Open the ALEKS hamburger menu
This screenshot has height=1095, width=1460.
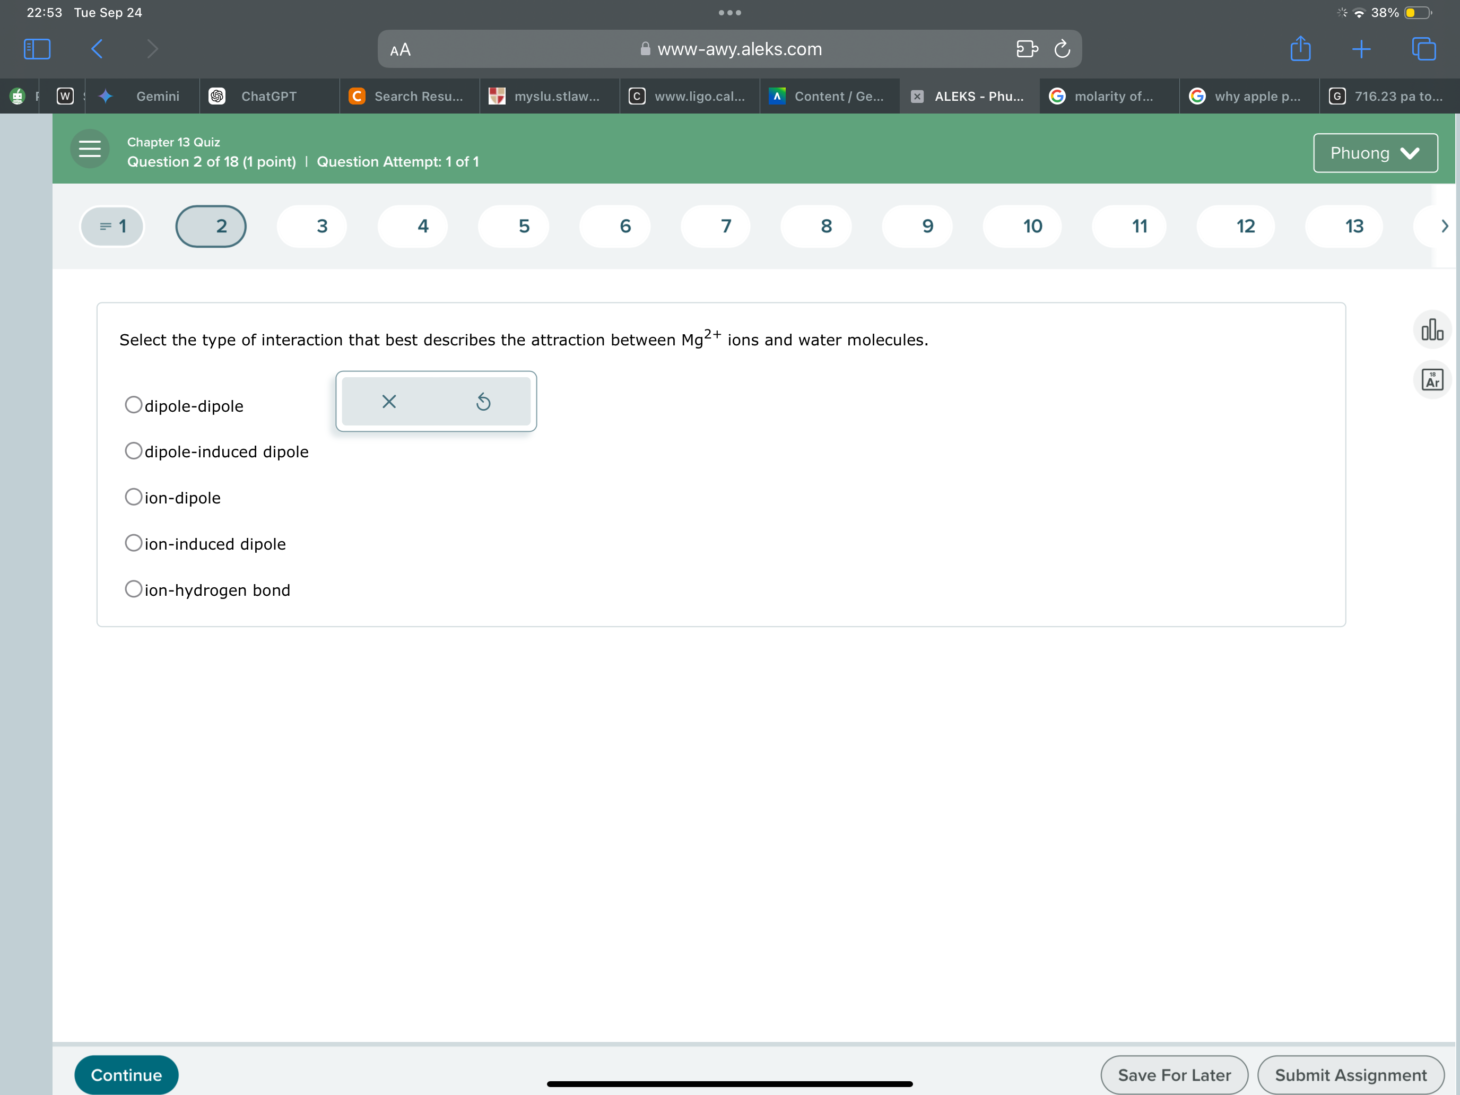[90, 149]
